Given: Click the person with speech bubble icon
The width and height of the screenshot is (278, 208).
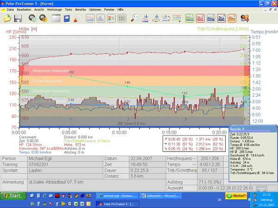Looking at the screenshot, I should [77, 18].
